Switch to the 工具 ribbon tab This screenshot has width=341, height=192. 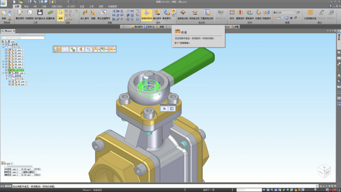pos(91,6)
